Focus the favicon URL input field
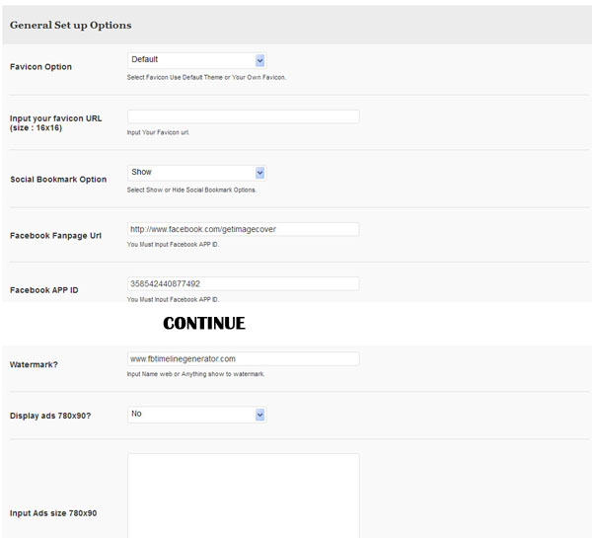592x538 pixels. pos(243,116)
